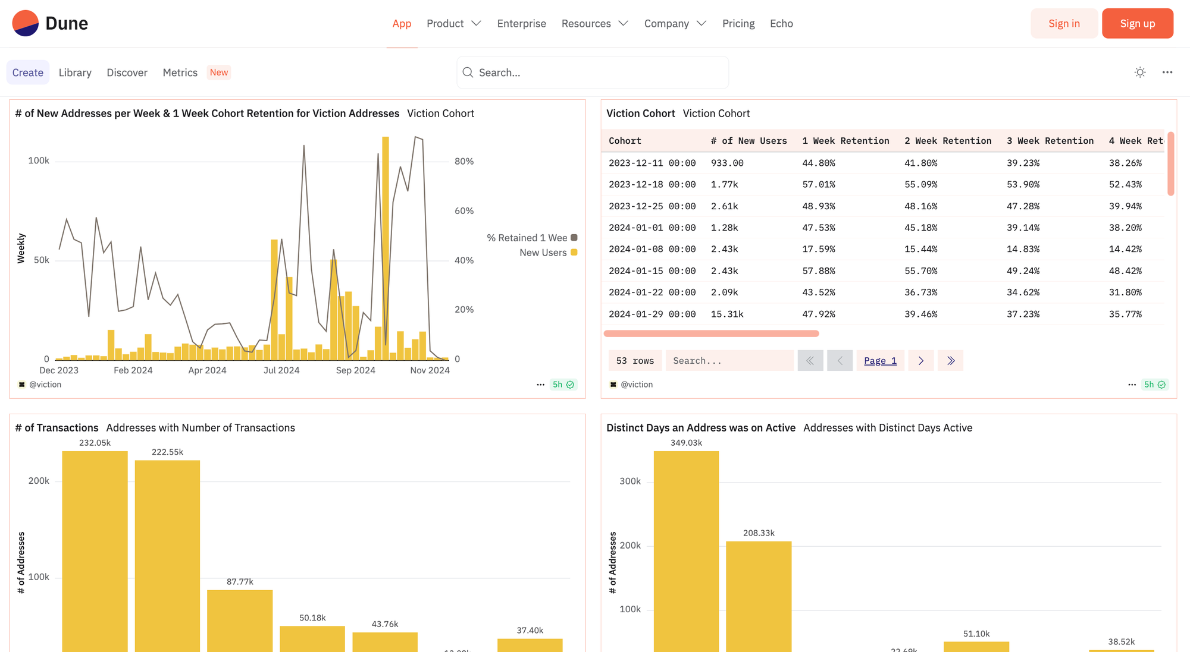Screen dimensions: 1190x652
Task: Open Viction Cohort table ellipsis menu
Action: [1132, 385]
